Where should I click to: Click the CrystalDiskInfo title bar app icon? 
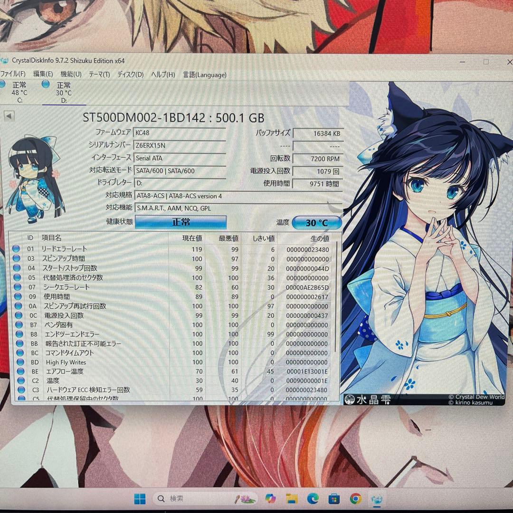pos(4,60)
